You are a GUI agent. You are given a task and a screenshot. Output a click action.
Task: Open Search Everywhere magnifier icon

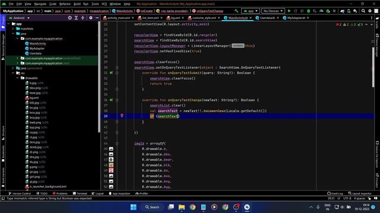pos(363,11)
